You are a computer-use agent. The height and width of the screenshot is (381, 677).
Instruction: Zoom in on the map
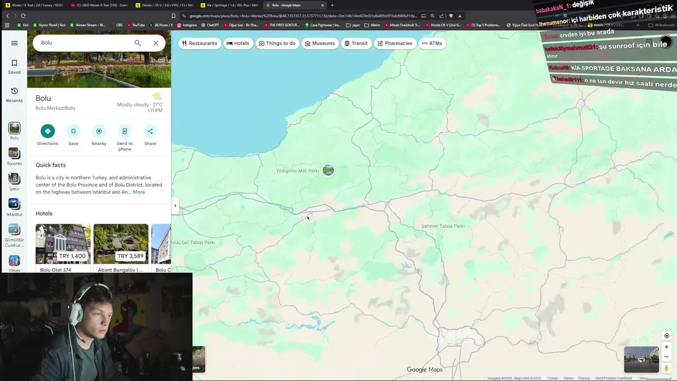(666, 347)
